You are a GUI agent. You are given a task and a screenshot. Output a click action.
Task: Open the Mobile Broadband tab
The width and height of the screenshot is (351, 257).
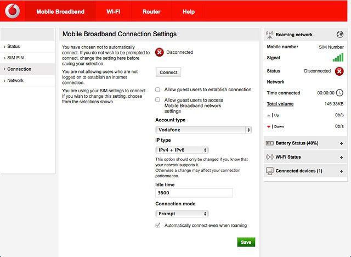[60, 12]
